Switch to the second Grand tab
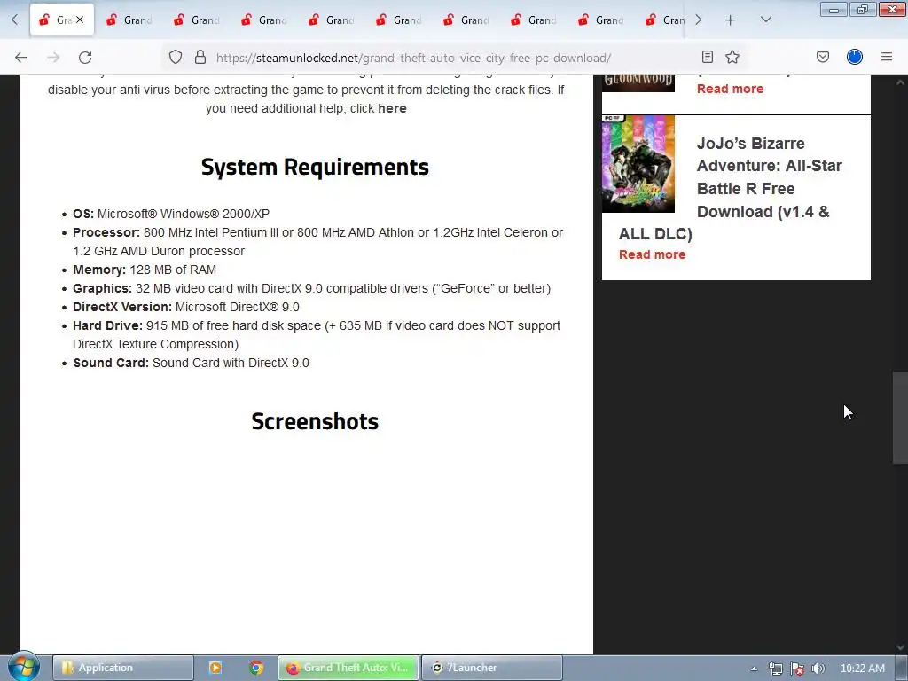Screen dimensions: 908x681 [x=129, y=20]
